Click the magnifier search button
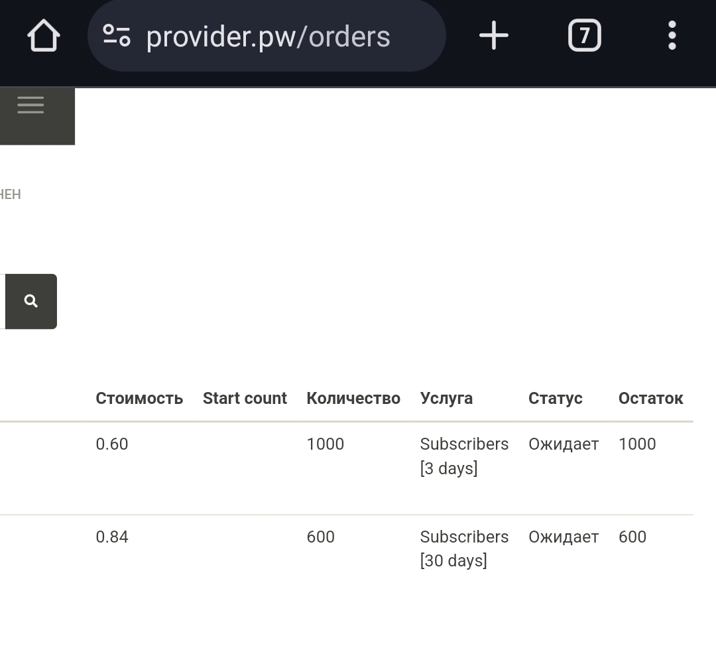Viewport: 716px width, 654px height. (30, 301)
